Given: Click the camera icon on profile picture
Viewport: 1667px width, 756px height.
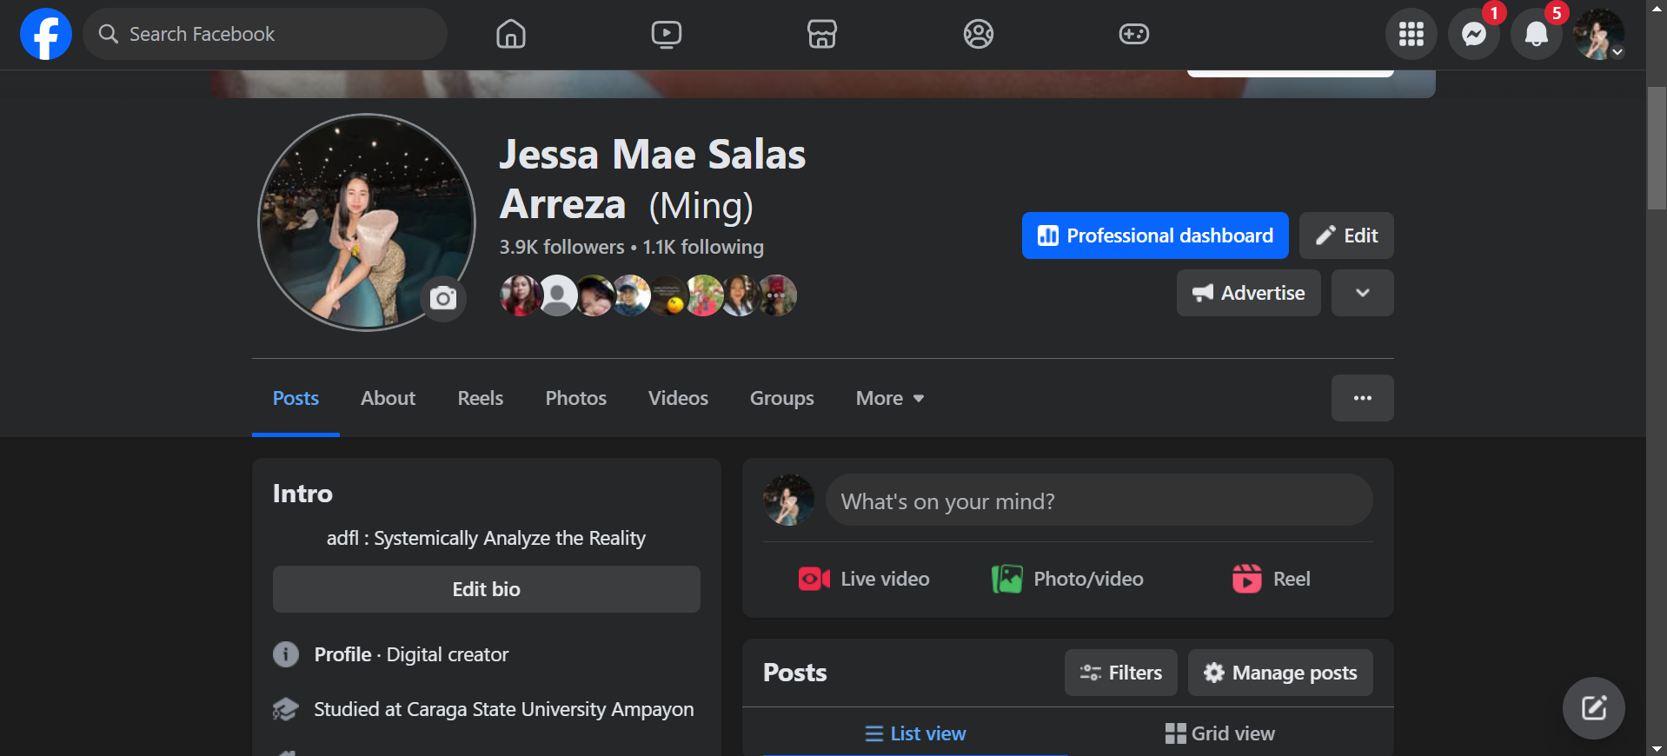Looking at the screenshot, I should (x=443, y=299).
